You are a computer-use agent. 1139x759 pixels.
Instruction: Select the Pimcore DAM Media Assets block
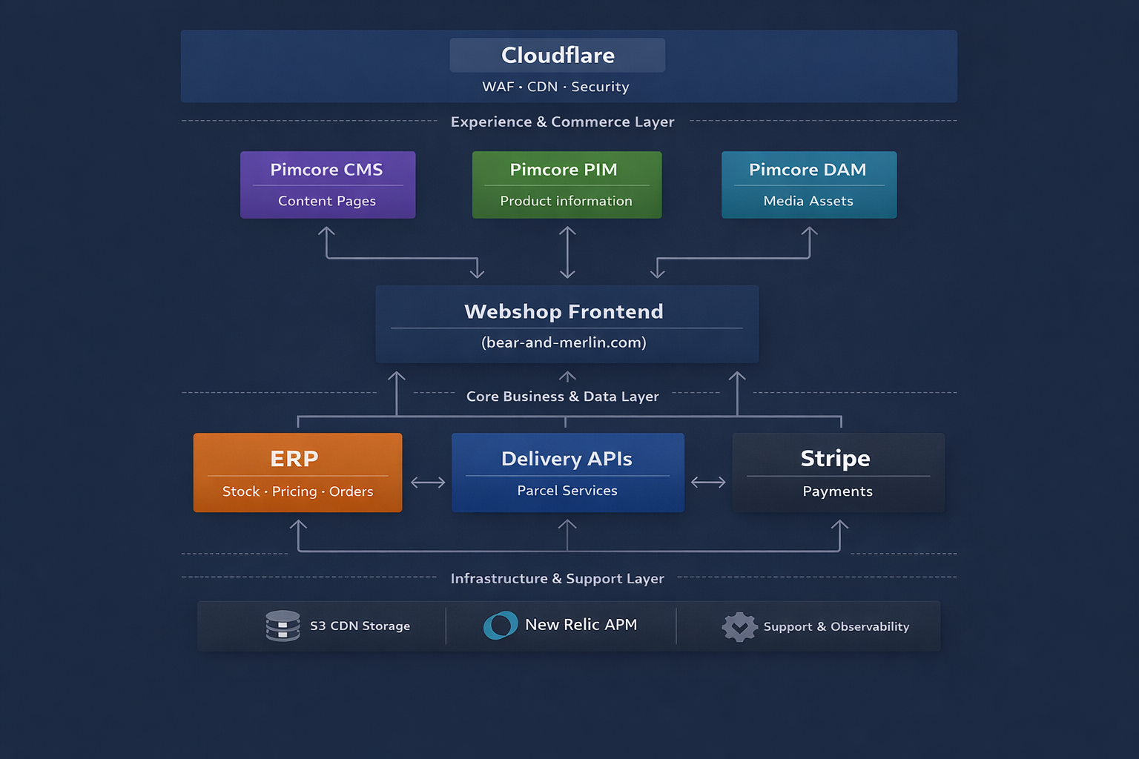(809, 185)
